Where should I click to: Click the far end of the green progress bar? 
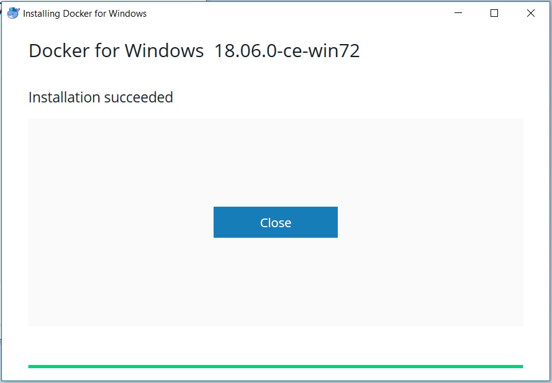tap(521, 366)
